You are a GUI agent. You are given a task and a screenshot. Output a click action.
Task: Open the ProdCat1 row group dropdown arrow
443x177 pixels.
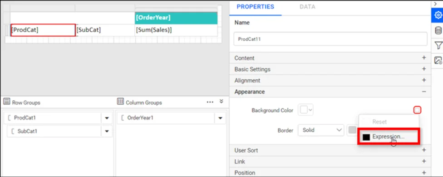pos(107,118)
